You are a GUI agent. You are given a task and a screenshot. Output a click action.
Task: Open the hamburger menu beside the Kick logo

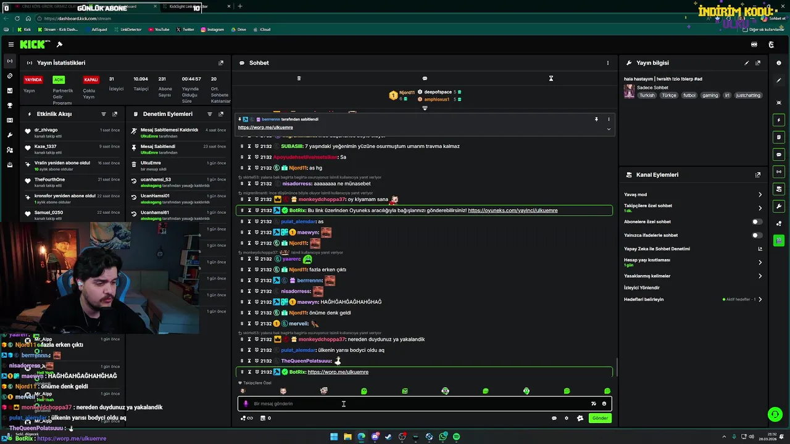(11, 44)
